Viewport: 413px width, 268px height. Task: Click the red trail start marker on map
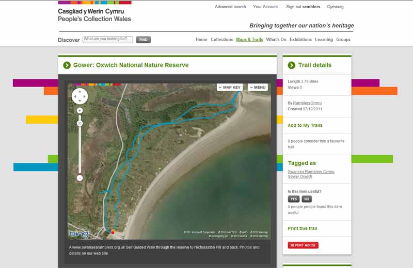pos(113,232)
